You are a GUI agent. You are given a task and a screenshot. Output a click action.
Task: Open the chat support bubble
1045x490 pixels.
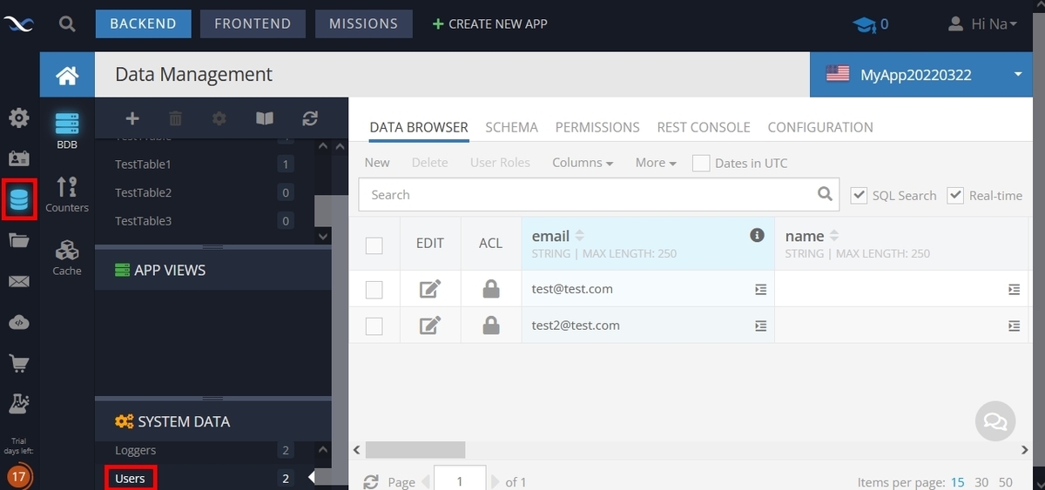click(994, 421)
